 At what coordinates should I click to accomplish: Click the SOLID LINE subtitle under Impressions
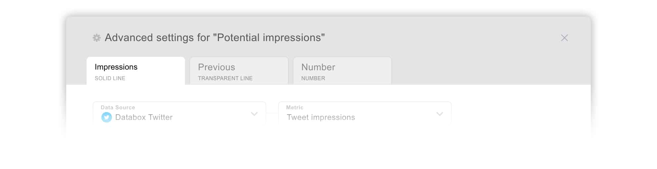pyautogui.click(x=110, y=78)
